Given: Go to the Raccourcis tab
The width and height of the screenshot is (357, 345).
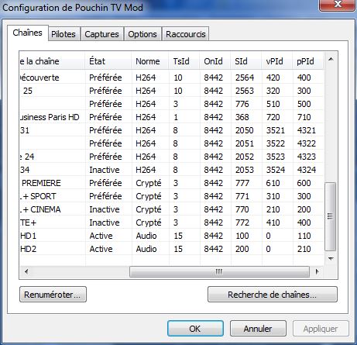Looking at the screenshot, I should [186, 34].
